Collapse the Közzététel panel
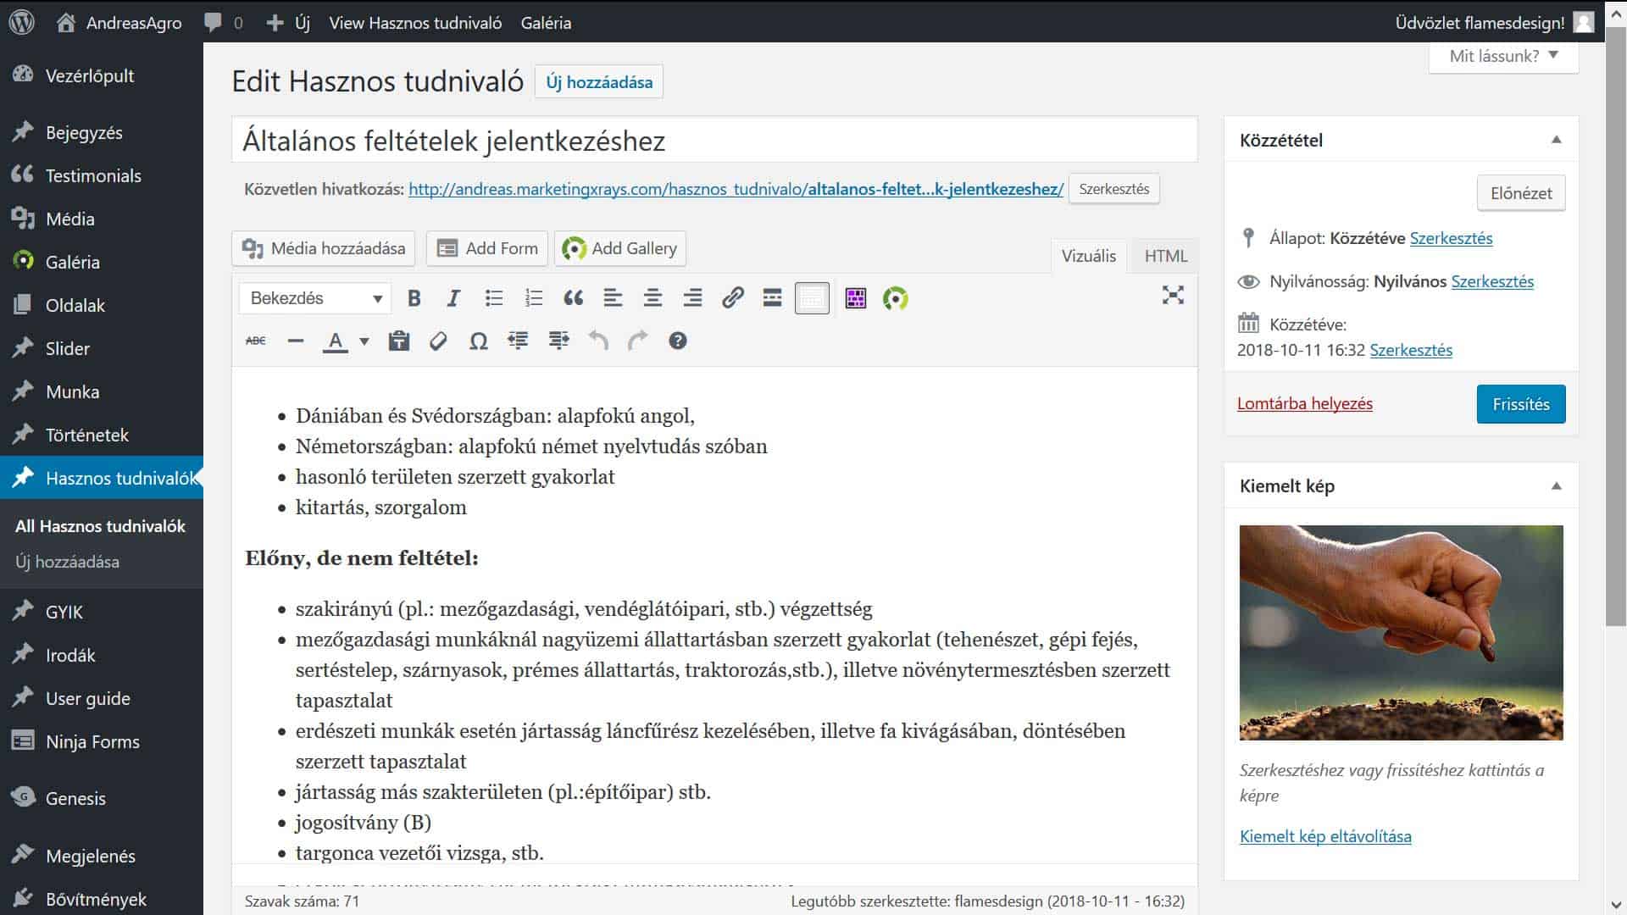This screenshot has width=1627, height=915. [1556, 140]
